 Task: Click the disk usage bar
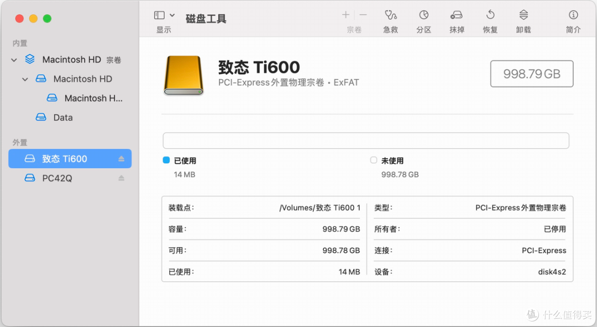(366, 141)
